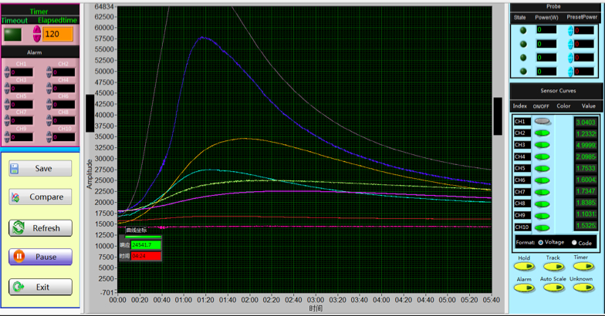Click the CH1 alarm value field
Image resolution: width=605 pixels, height=316 pixels.
pos(22,72)
